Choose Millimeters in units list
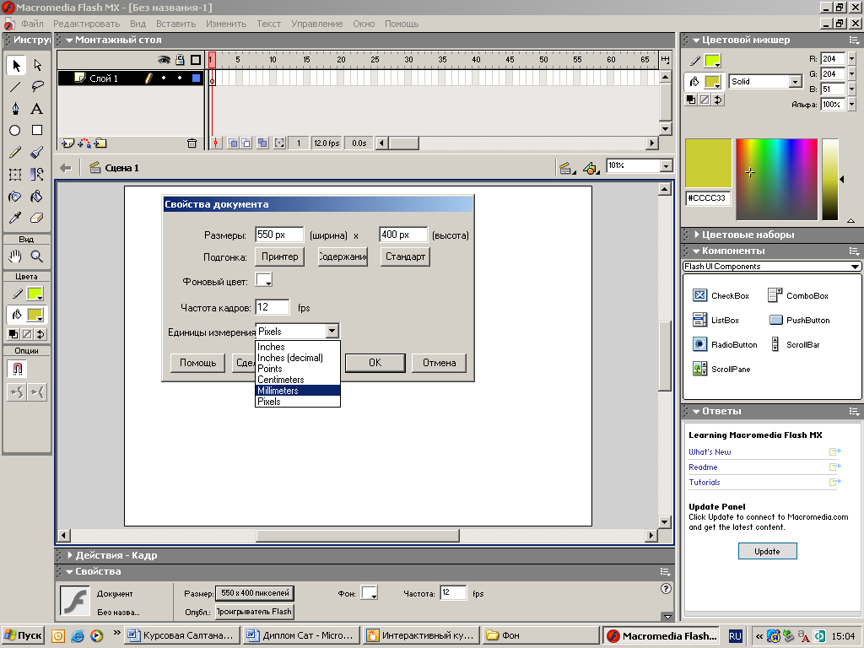 point(298,391)
